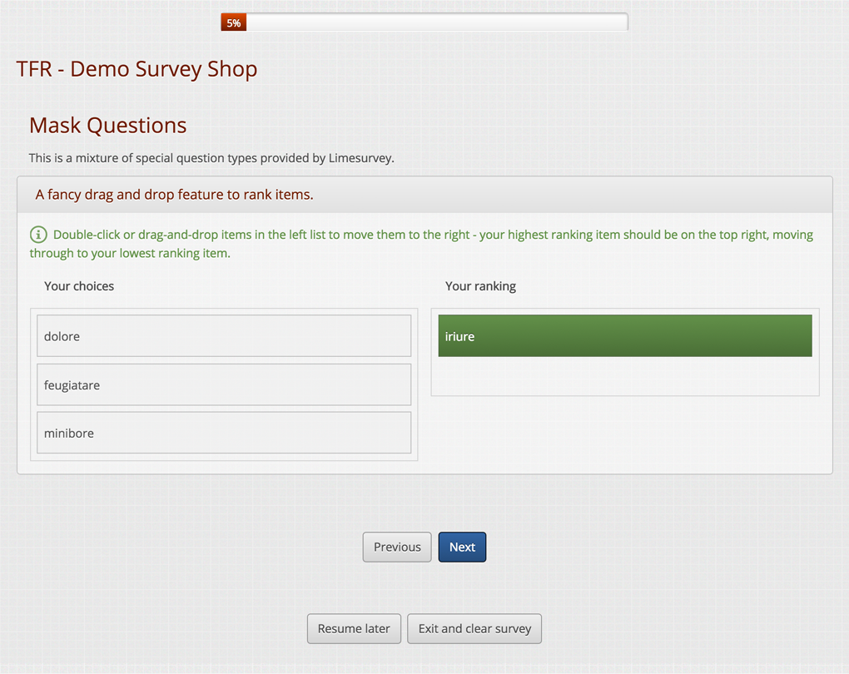The image size is (849, 674).
Task: Click the TFR - Demo Survey Shop title
Action: point(137,69)
